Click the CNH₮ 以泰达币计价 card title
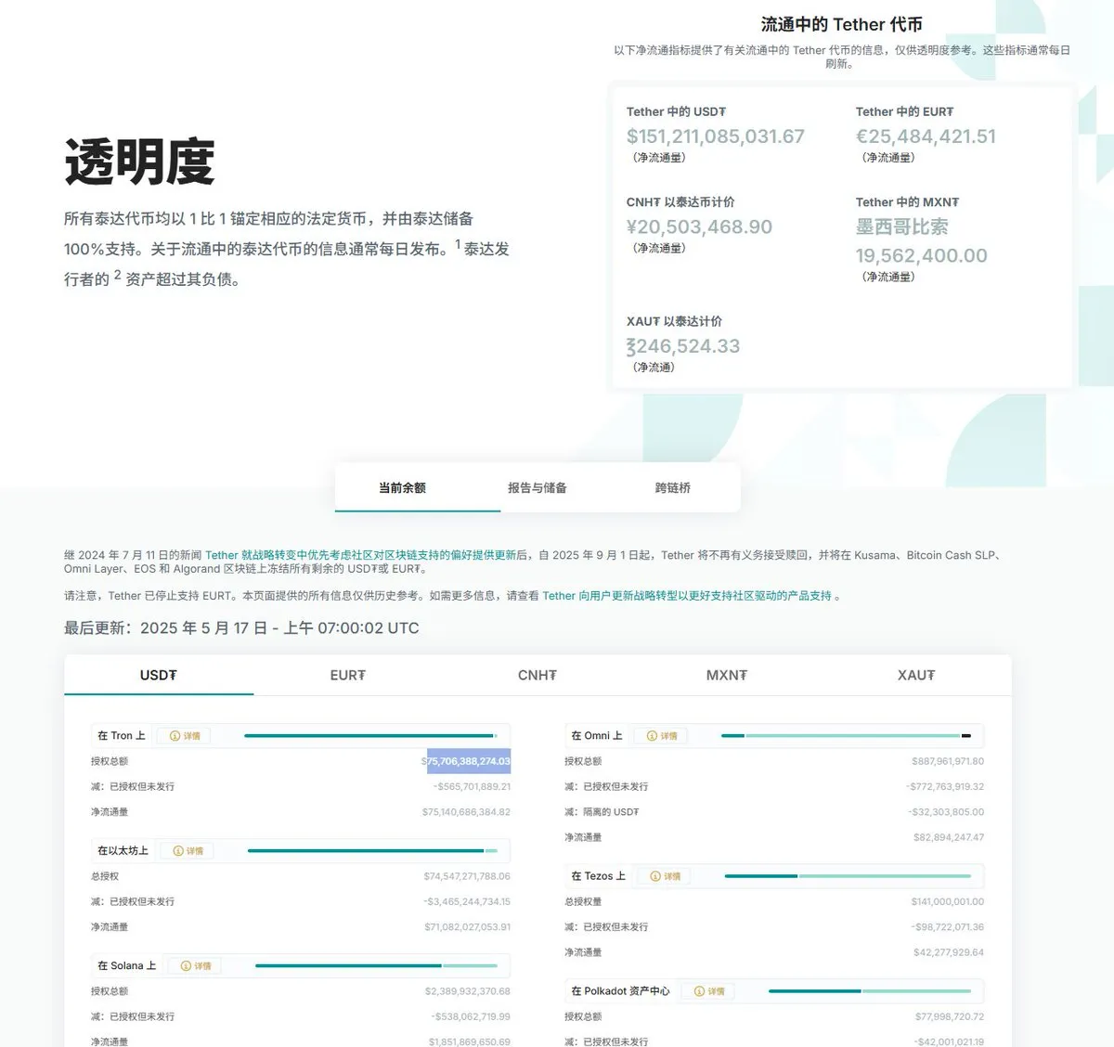 point(680,202)
